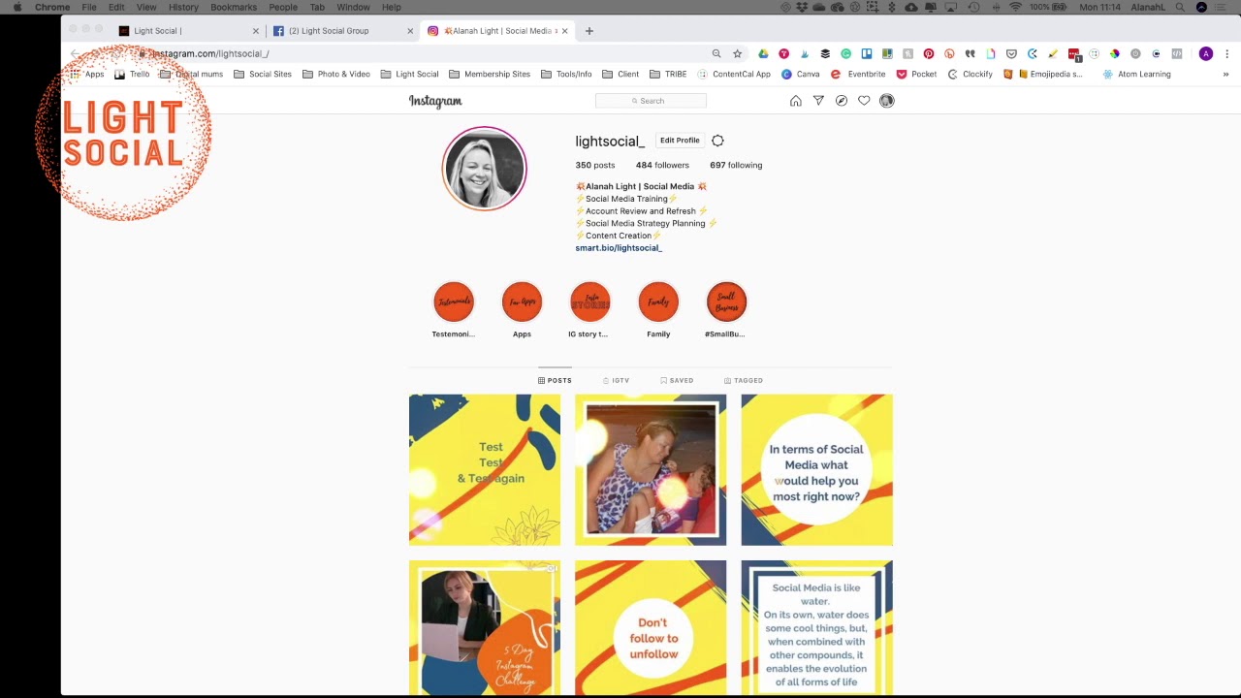Select the Tagged profile tab
Viewport: 1241px width, 698px height.
point(744,381)
